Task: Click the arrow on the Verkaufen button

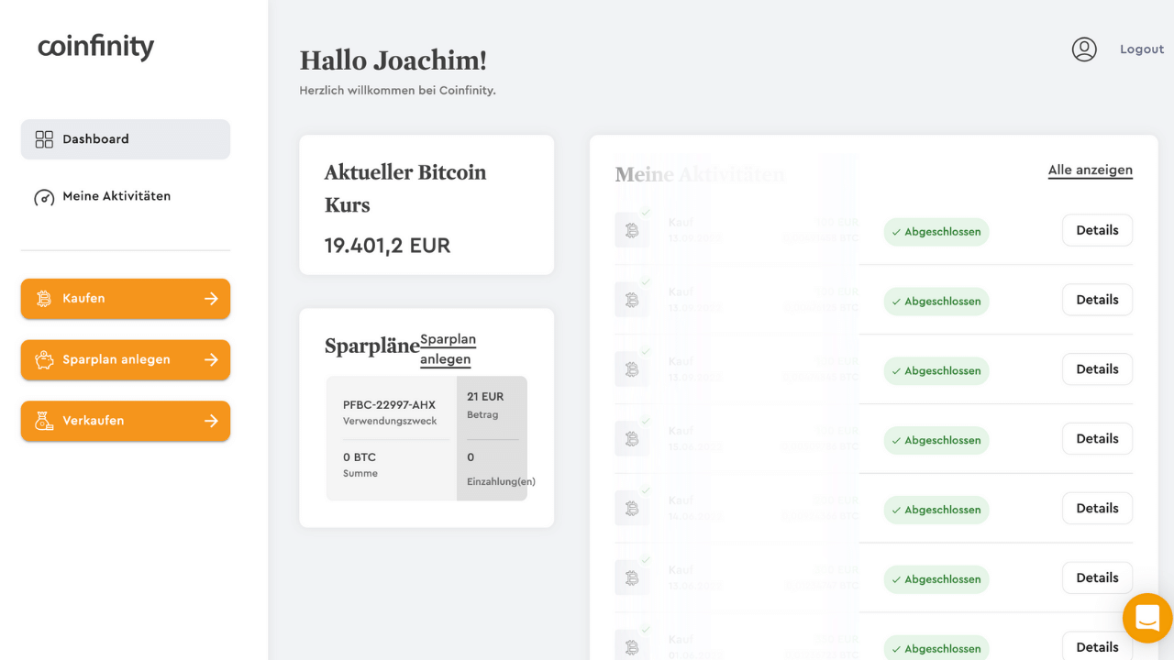Action: tap(211, 421)
